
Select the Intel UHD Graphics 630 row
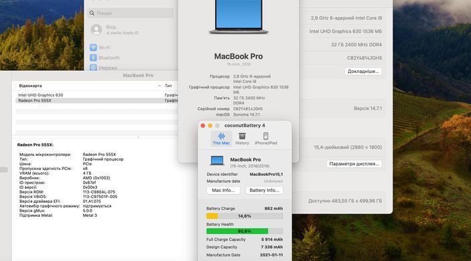96,95
